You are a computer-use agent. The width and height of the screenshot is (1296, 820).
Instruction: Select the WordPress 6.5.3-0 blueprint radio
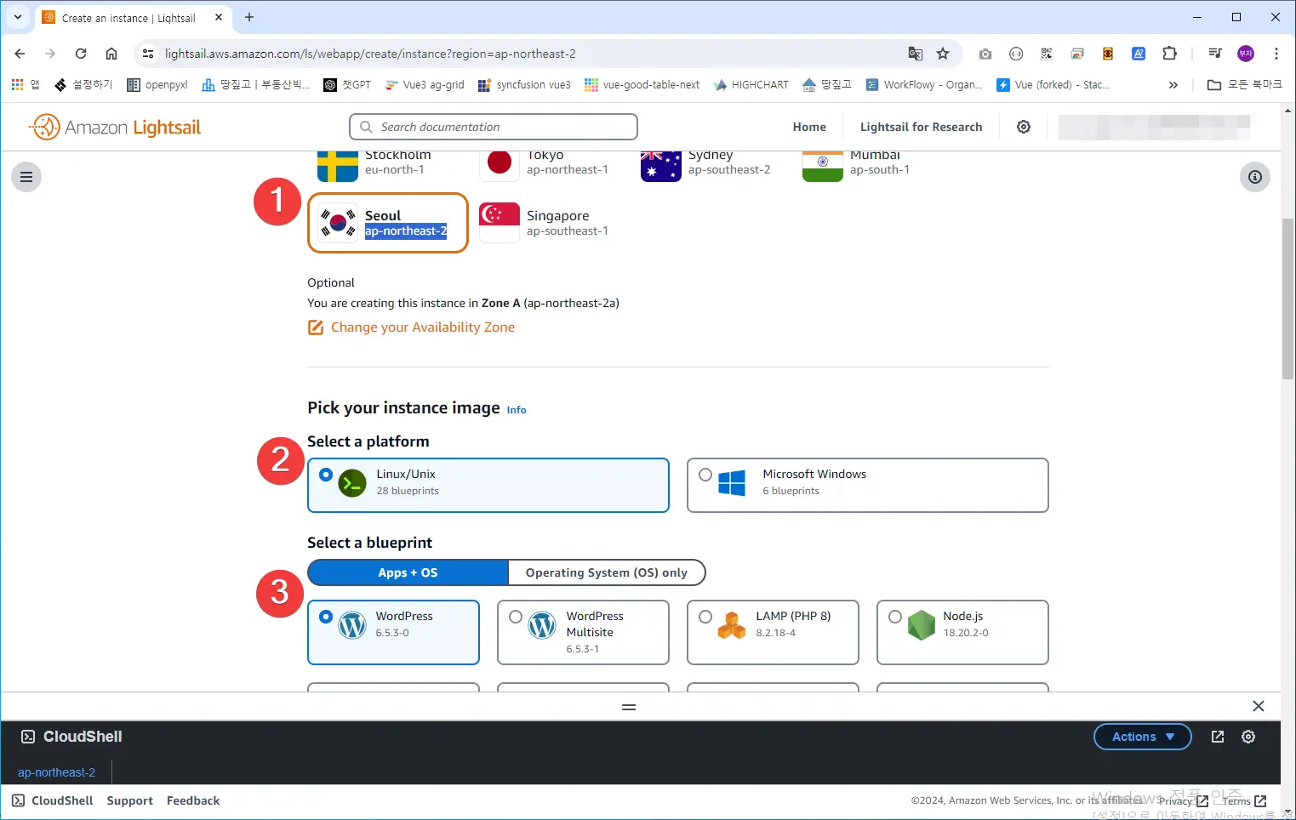point(326,617)
